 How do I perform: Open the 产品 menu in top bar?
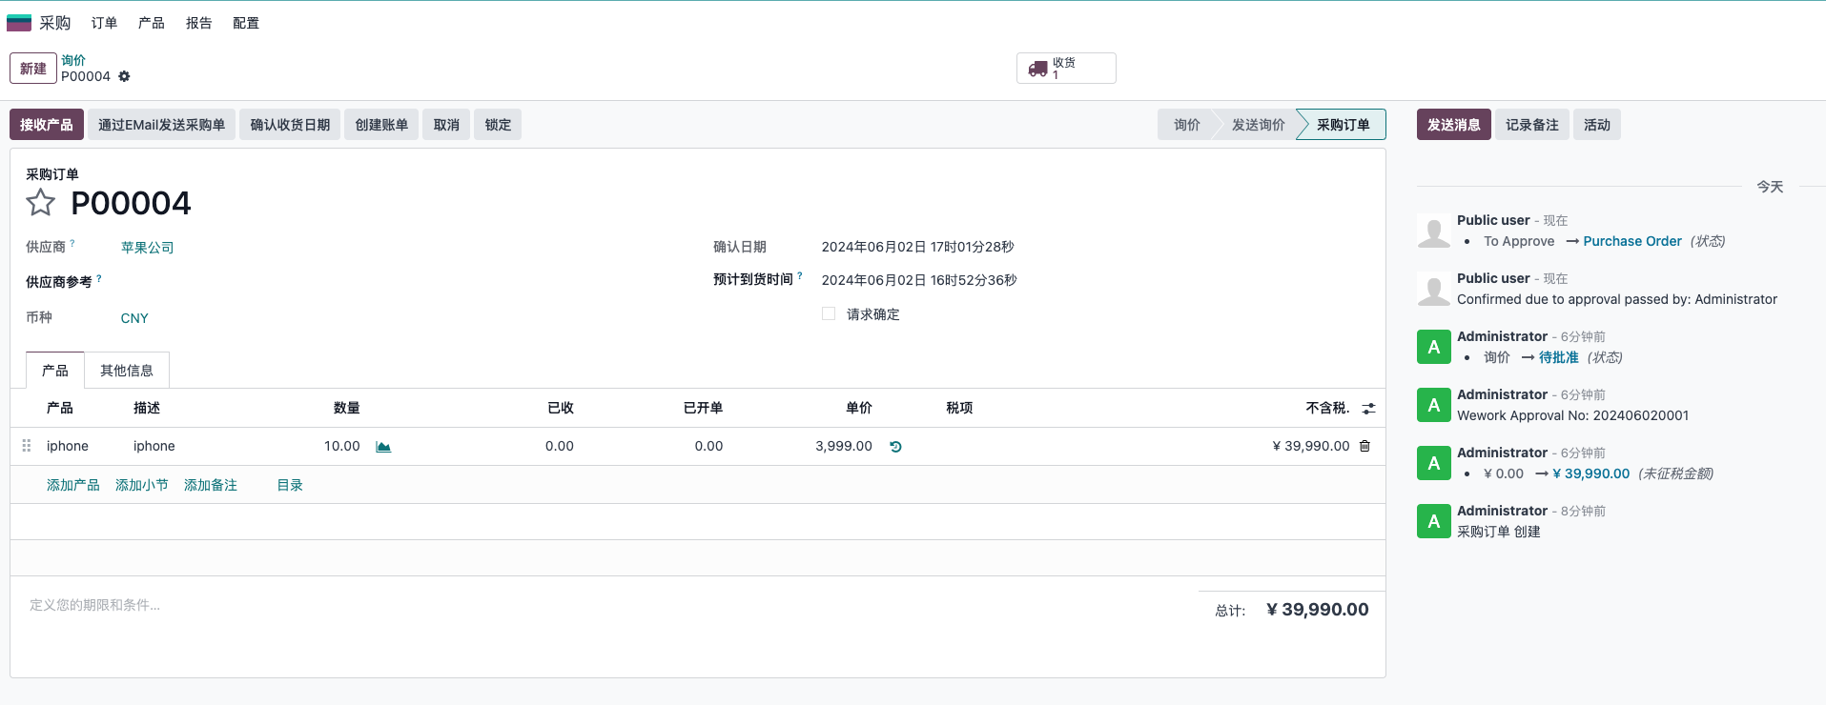pos(151,23)
